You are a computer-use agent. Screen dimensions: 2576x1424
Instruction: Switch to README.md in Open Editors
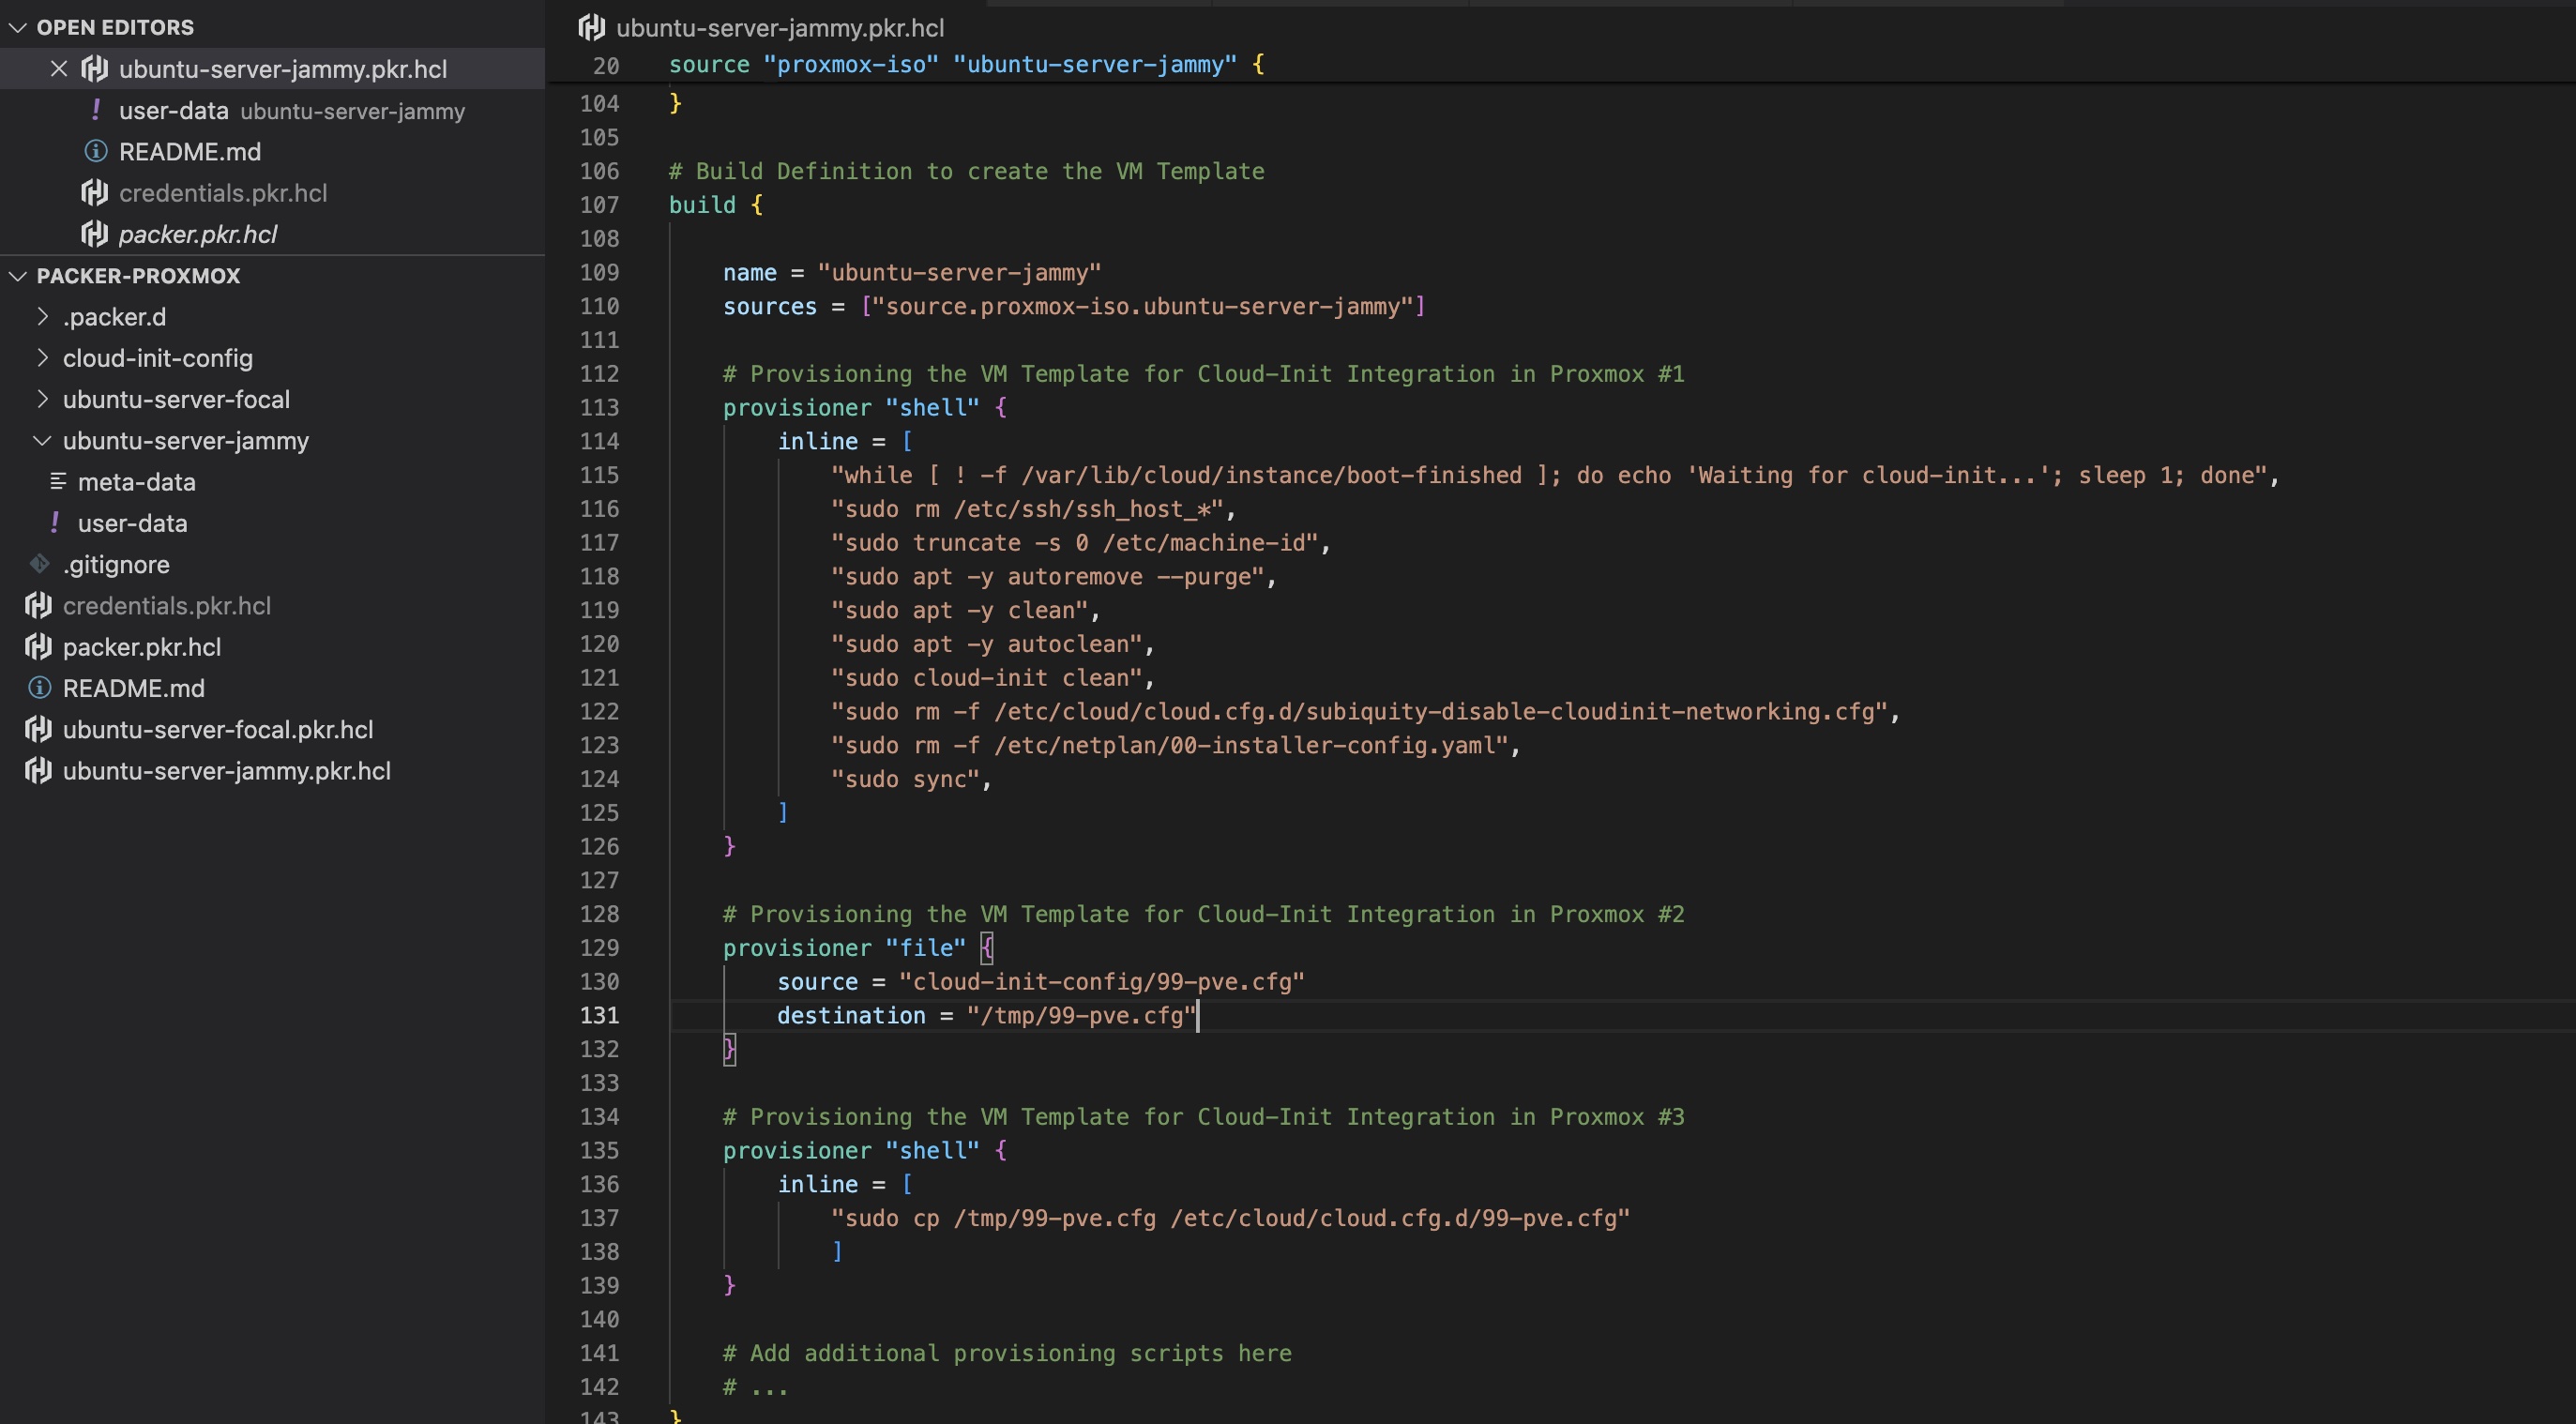click(190, 151)
